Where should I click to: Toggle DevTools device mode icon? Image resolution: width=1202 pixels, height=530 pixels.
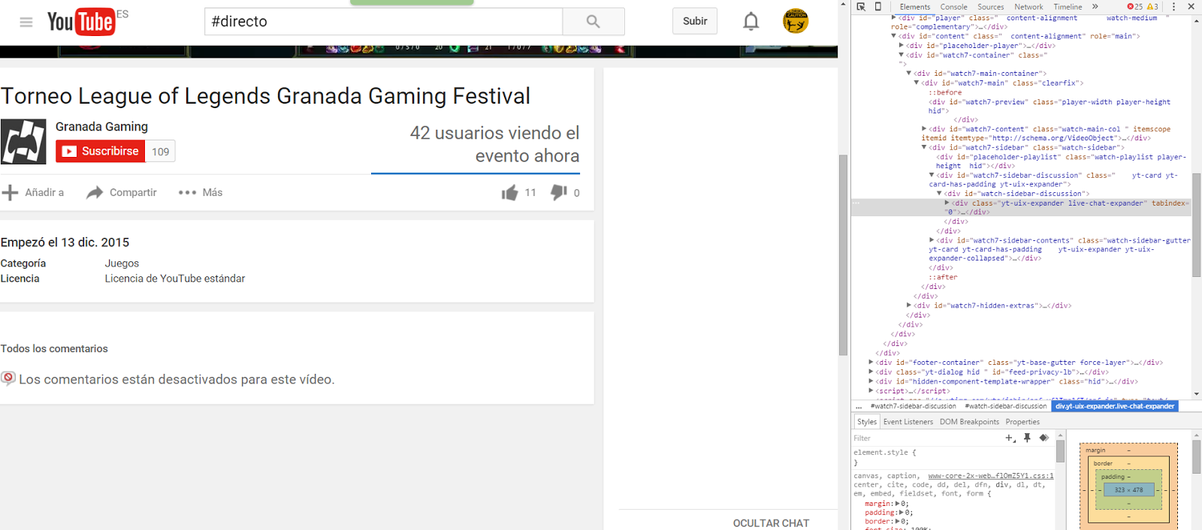click(877, 7)
